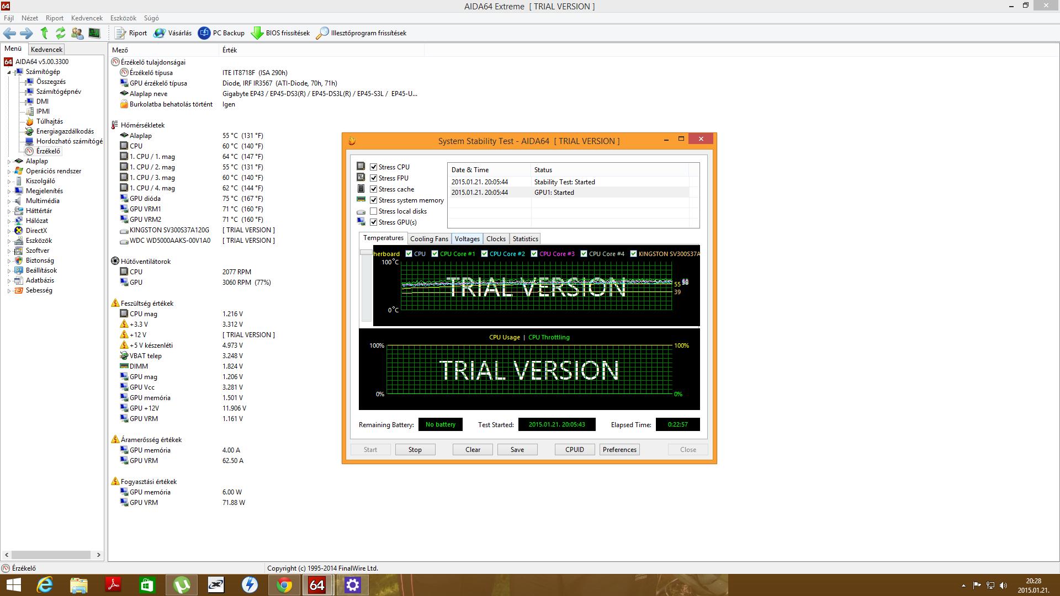1060x596 pixels.
Task: Switch to Voltages tab
Action: [467, 239]
